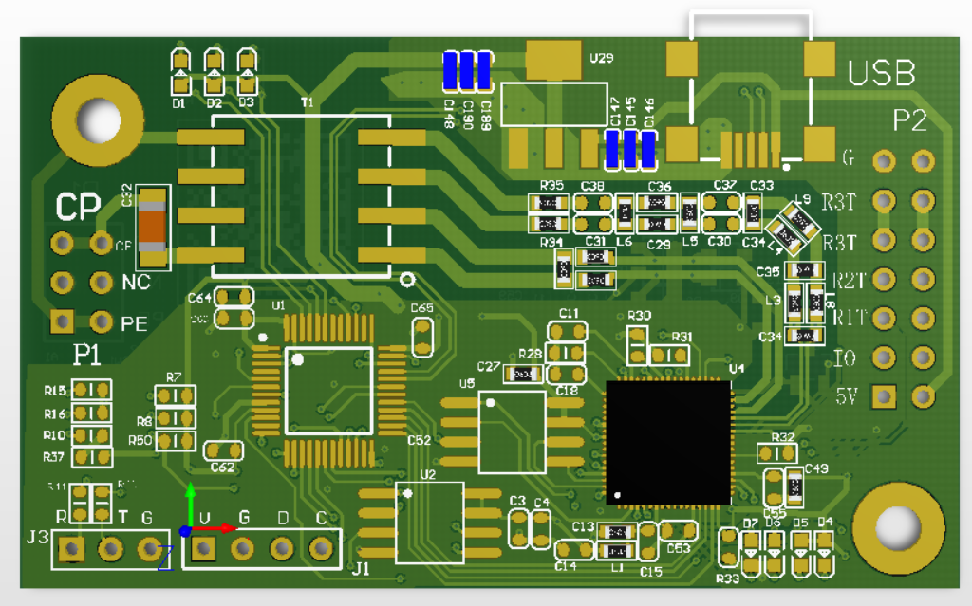Click the C27 component near U5

(523, 374)
